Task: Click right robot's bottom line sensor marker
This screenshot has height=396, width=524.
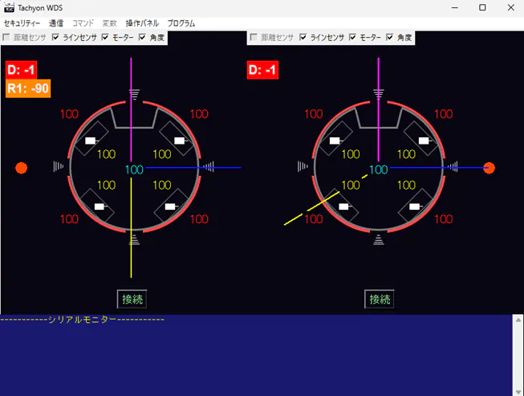Action: pos(379,239)
